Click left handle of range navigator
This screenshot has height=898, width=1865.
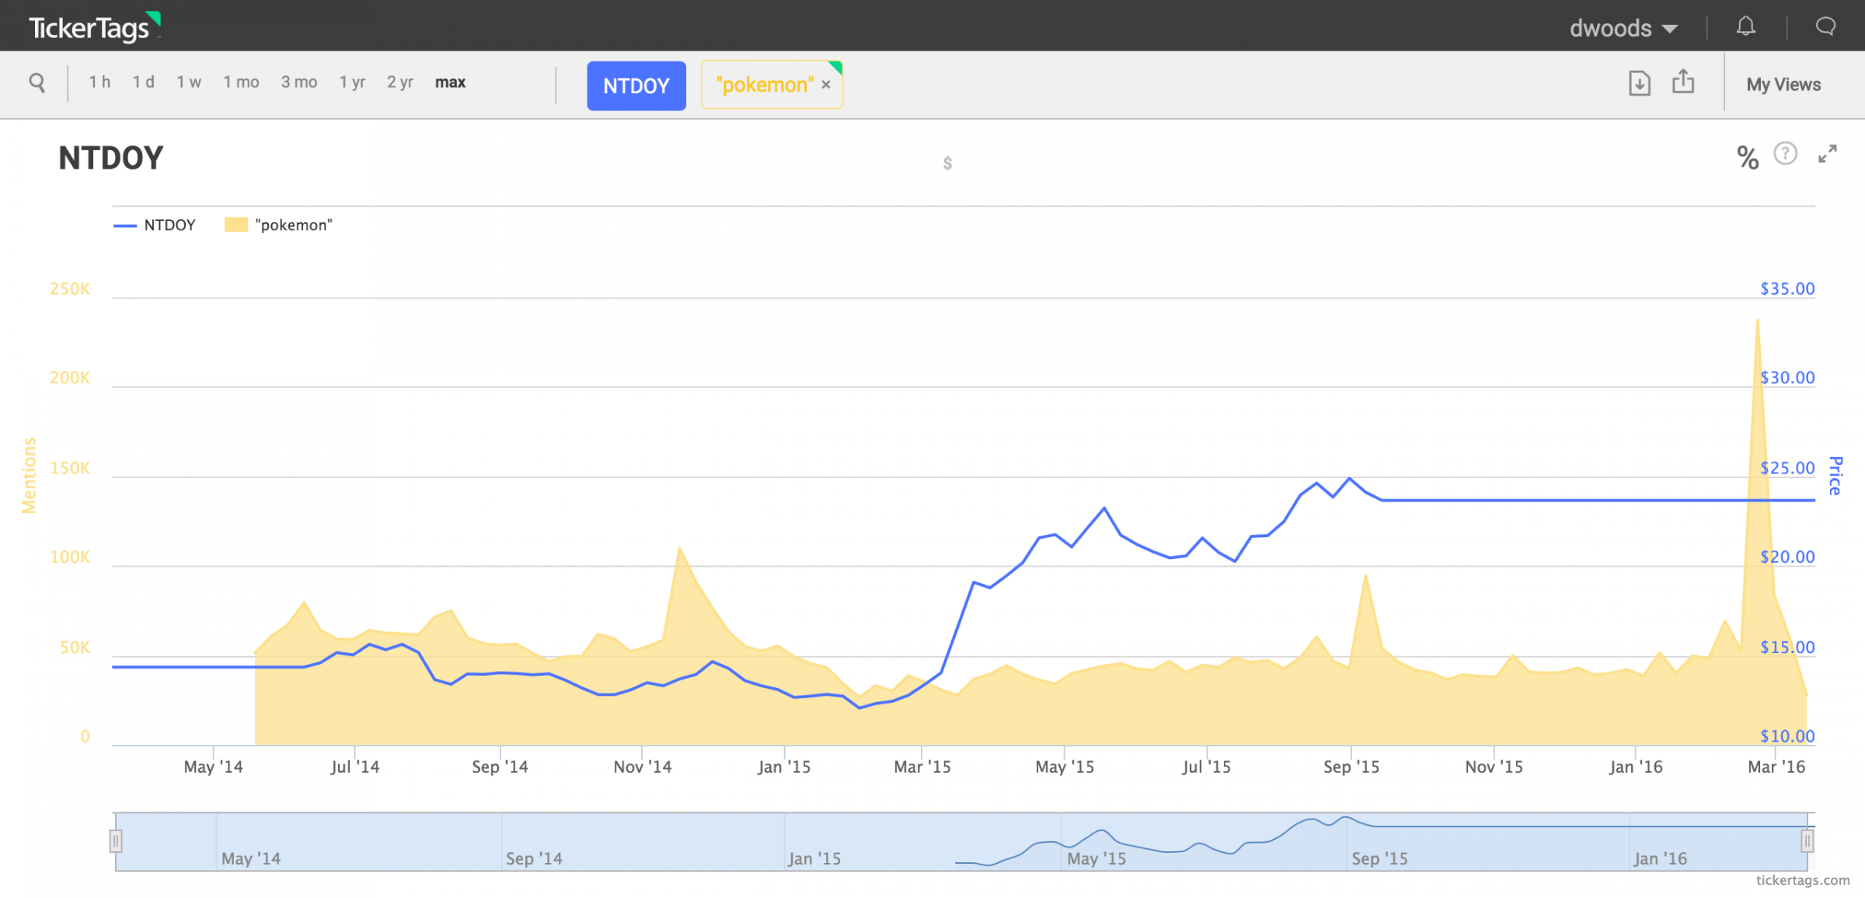tap(116, 840)
